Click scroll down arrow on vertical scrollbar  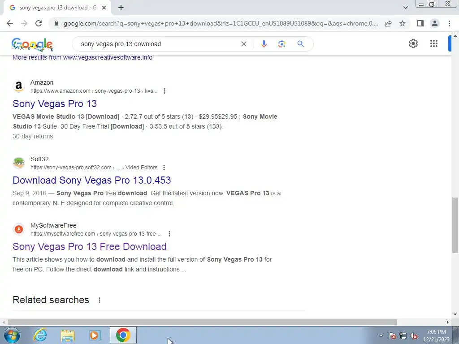455,314
